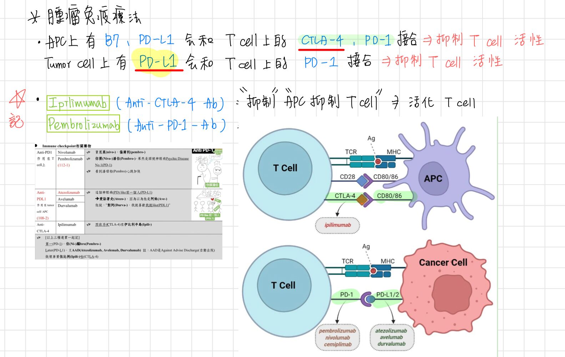
Task: Click the Atezolizumab entry in the table
Action: 69,192
